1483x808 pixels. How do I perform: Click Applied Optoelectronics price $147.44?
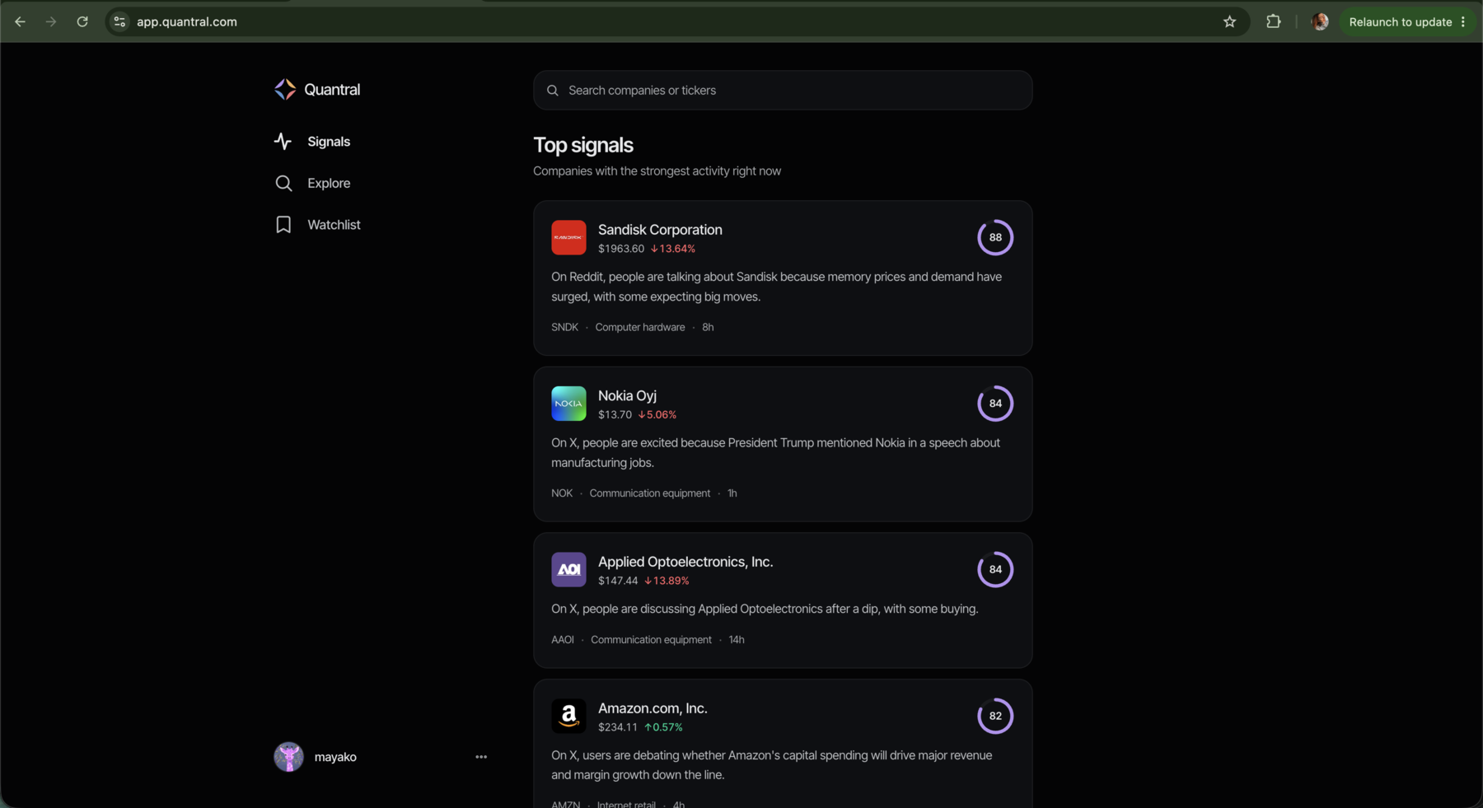pyautogui.click(x=618, y=581)
